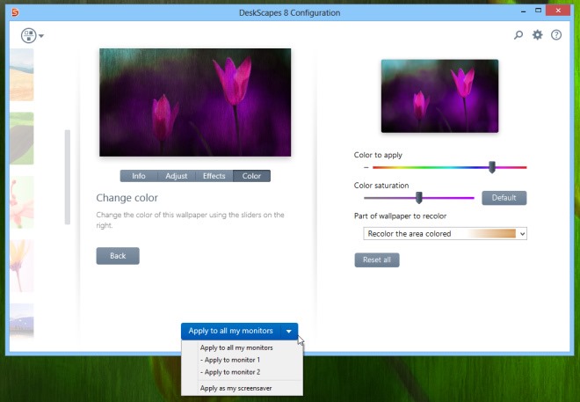Expand the arrow beside the view-mode icon
580x402 pixels.
[41, 36]
